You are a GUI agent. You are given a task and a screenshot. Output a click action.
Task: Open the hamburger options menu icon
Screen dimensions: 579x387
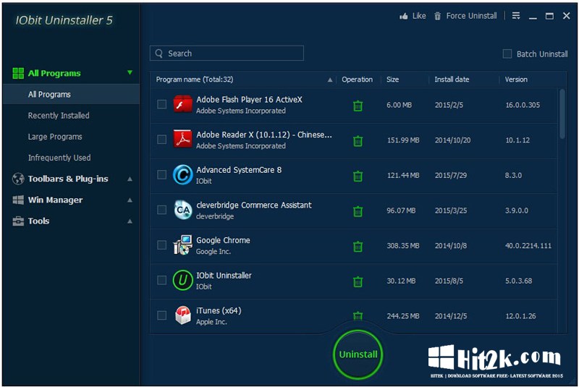tap(516, 15)
